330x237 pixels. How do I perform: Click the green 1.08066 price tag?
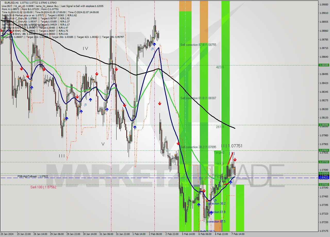(x=324, y=125)
